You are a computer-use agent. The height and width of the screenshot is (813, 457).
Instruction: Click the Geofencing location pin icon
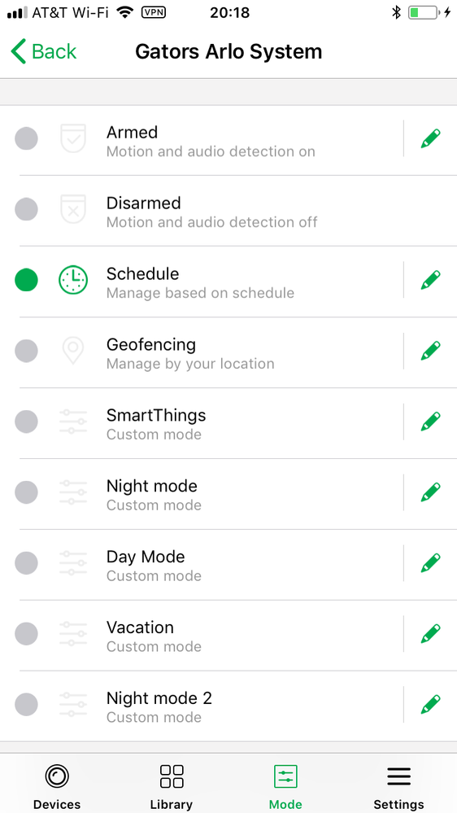point(73,351)
